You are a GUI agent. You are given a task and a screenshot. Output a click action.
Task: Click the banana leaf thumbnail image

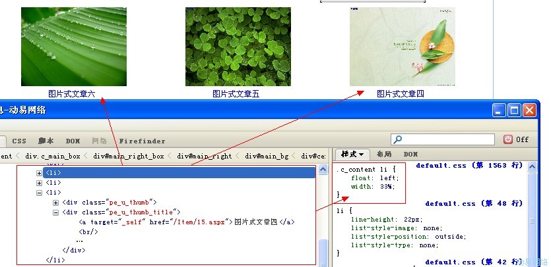(74, 47)
